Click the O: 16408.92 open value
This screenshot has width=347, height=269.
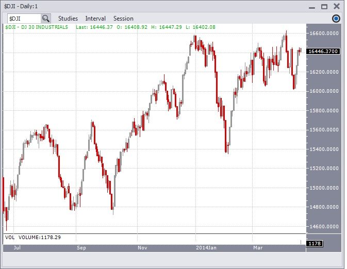(x=132, y=27)
